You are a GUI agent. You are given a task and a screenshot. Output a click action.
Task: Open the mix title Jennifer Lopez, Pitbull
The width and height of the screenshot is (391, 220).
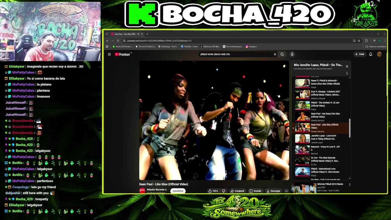coord(318,65)
